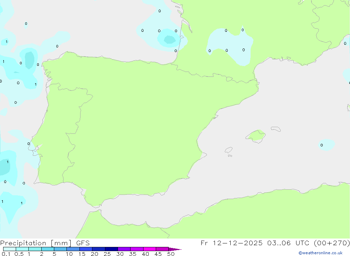Click the '0.5' legend scale label
Image resolution: width=350 pixels, height=256 pixels.
coord(19,254)
